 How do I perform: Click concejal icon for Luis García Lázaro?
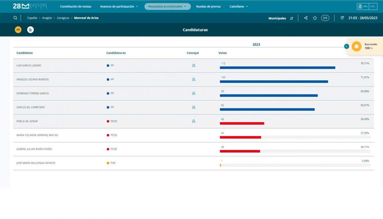[x=193, y=66]
